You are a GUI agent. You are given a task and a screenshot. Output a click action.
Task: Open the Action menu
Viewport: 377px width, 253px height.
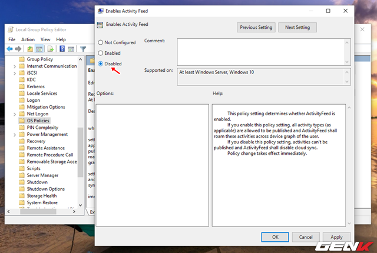28,39
